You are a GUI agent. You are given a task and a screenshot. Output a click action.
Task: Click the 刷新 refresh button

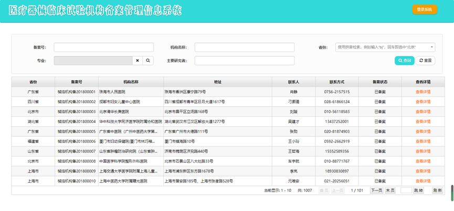pos(437,191)
